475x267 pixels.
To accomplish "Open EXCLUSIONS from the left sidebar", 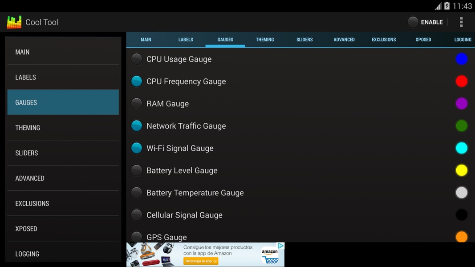I will tap(63, 203).
